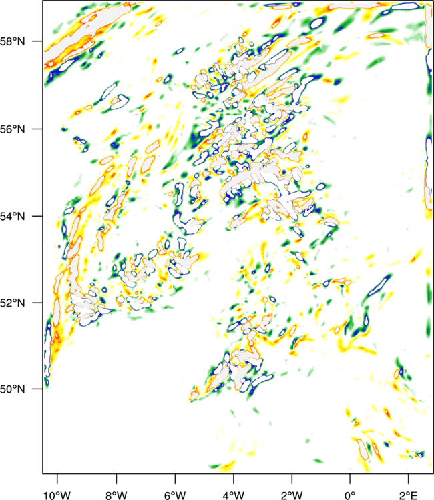Click the 8°W longitude label
Viewport: 434px width, 500px height.
click(x=116, y=495)
